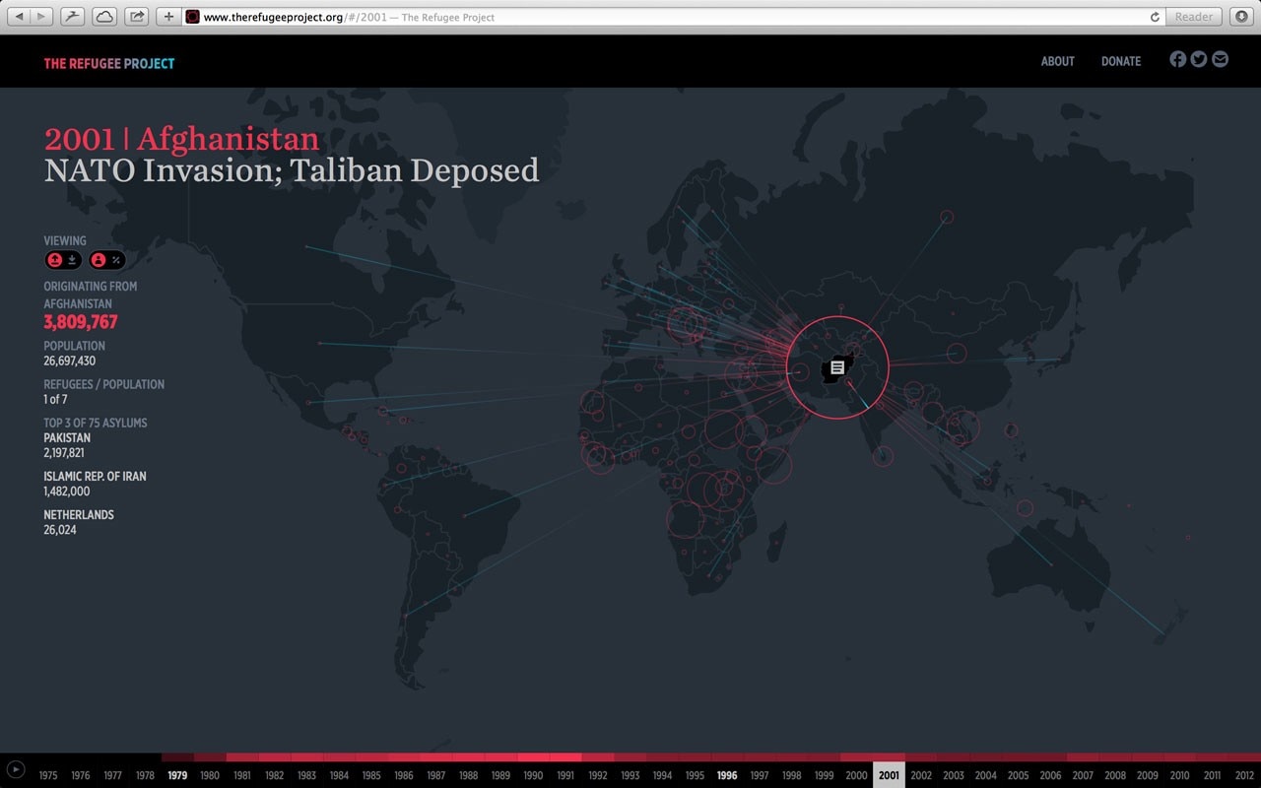Click the email envelope icon
The width and height of the screenshot is (1261, 788).
(1221, 59)
